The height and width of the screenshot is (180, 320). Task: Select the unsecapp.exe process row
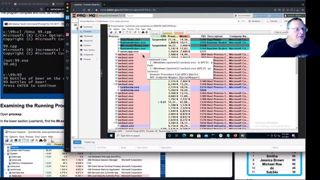(179, 51)
